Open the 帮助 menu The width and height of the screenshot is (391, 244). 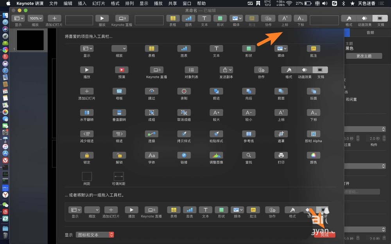(x=201, y=3)
